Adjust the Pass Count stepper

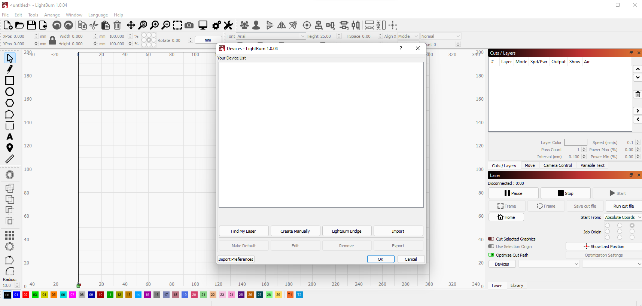pyautogui.click(x=584, y=150)
